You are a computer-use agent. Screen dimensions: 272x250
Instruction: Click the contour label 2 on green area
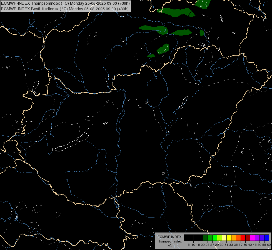pos(201,6)
